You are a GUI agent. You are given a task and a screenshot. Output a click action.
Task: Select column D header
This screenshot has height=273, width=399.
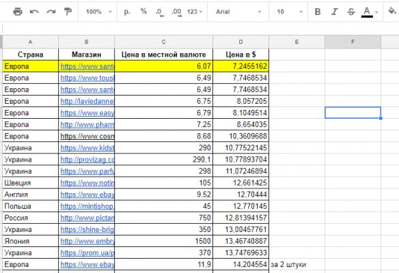tap(240, 42)
